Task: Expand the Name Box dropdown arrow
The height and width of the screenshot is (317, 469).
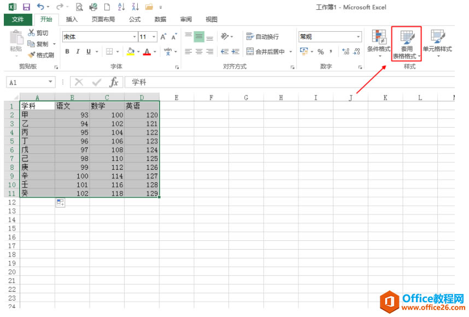Action: [x=50, y=82]
